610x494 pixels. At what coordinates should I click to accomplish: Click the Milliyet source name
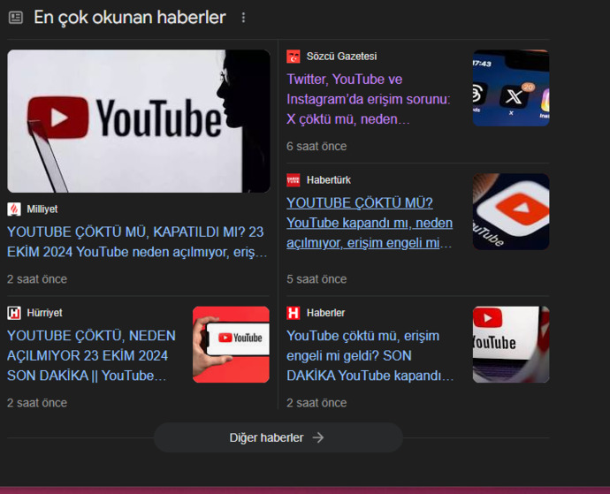pos(42,209)
